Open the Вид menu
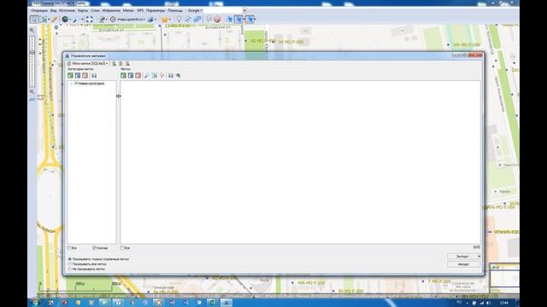 [x=53, y=10]
